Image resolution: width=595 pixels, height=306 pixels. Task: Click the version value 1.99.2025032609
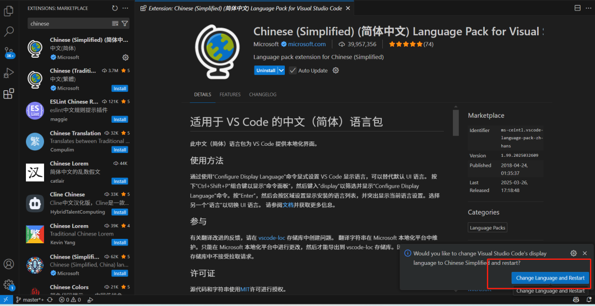click(x=520, y=155)
